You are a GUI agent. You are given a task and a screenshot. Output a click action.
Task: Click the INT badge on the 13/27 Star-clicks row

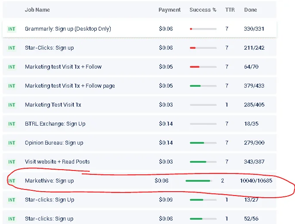tap(12, 200)
